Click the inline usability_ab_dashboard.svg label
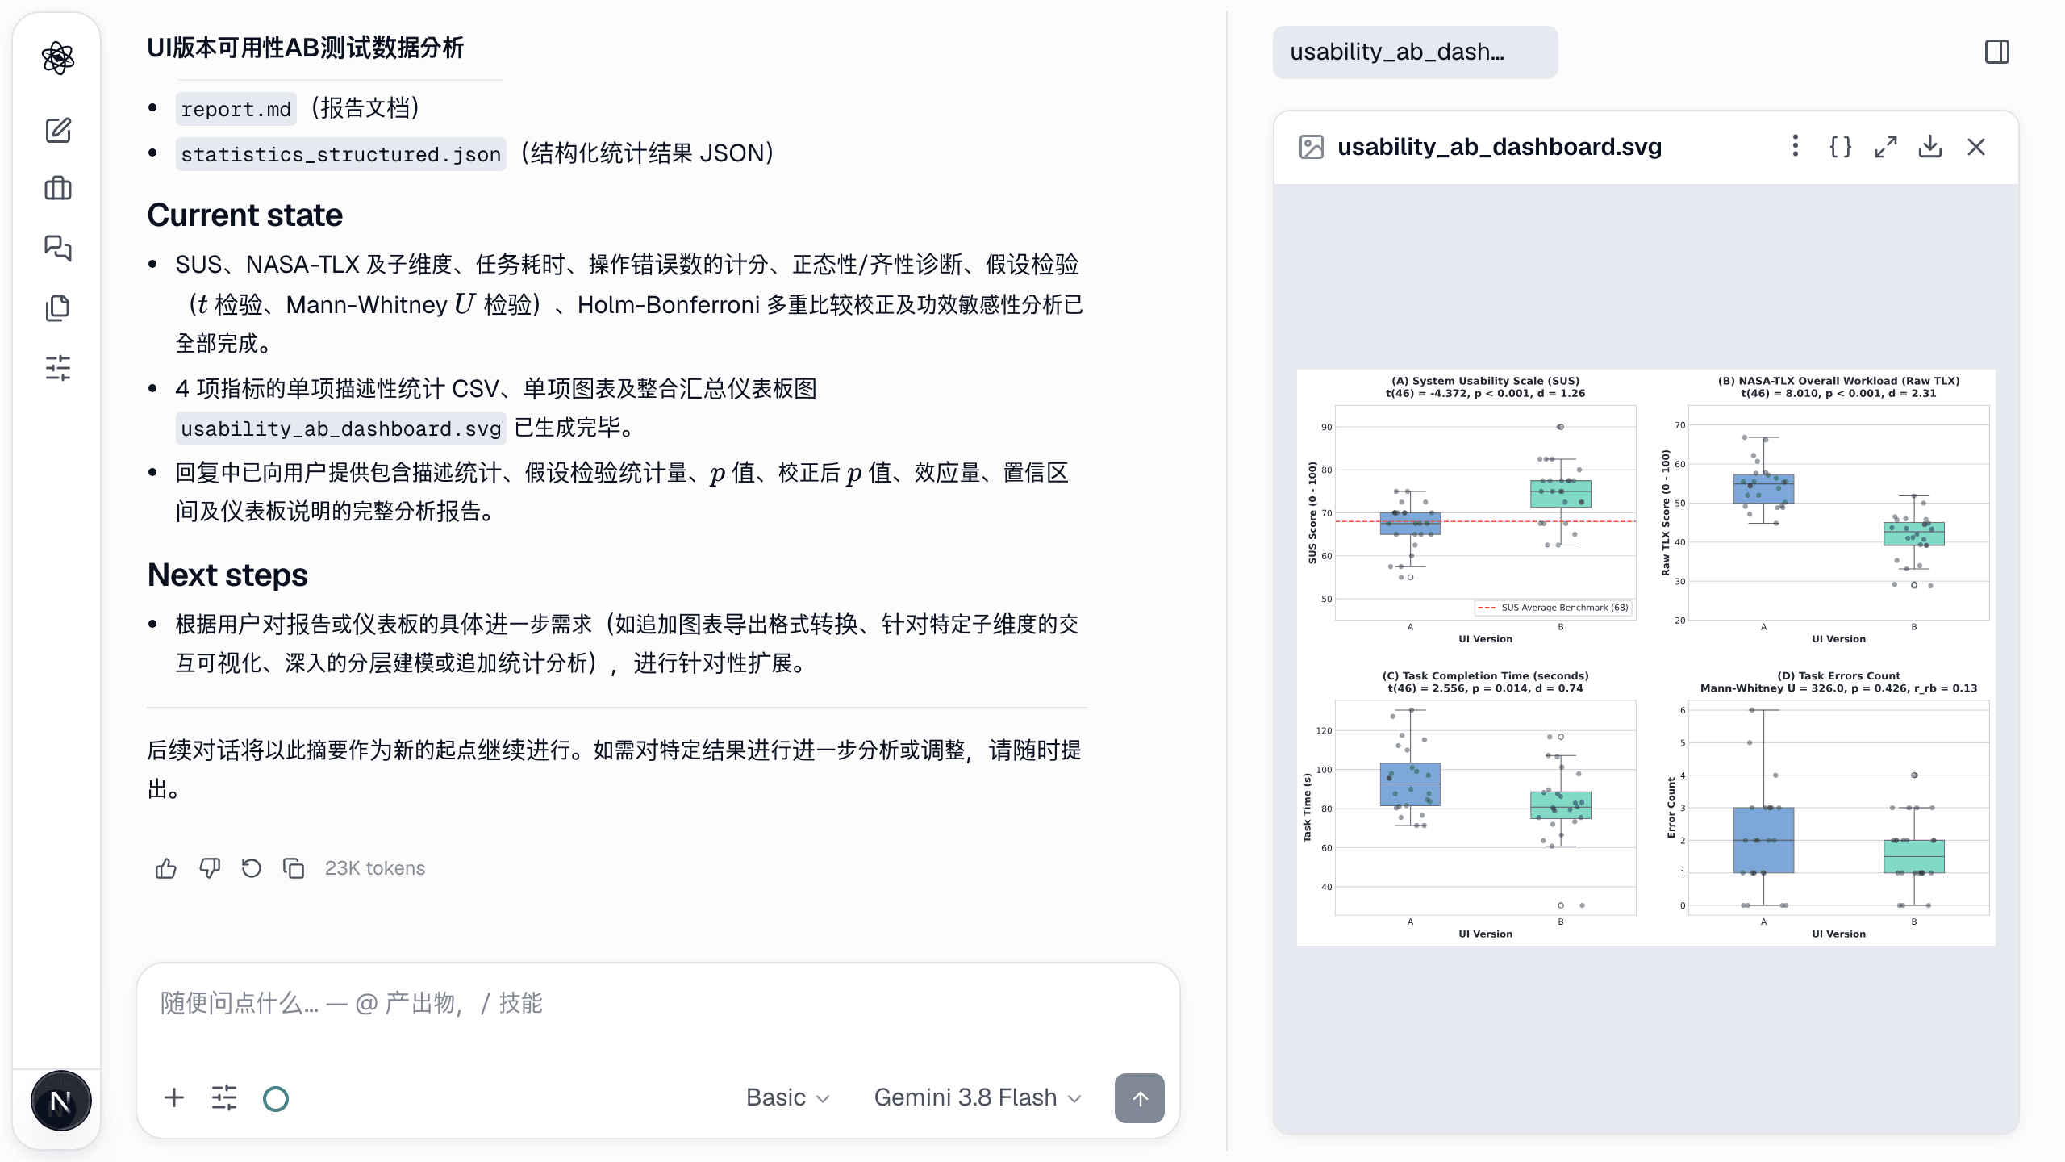 pos(341,428)
